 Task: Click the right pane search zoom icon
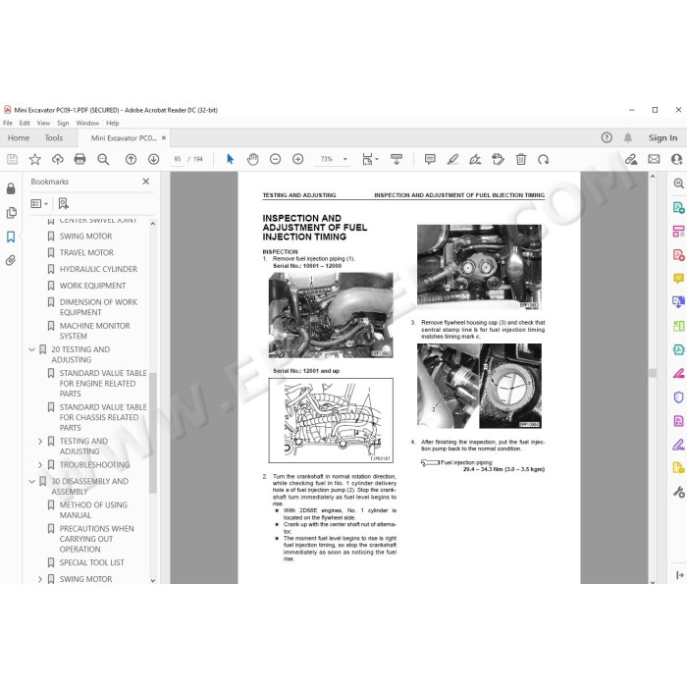click(x=678, y=184)
